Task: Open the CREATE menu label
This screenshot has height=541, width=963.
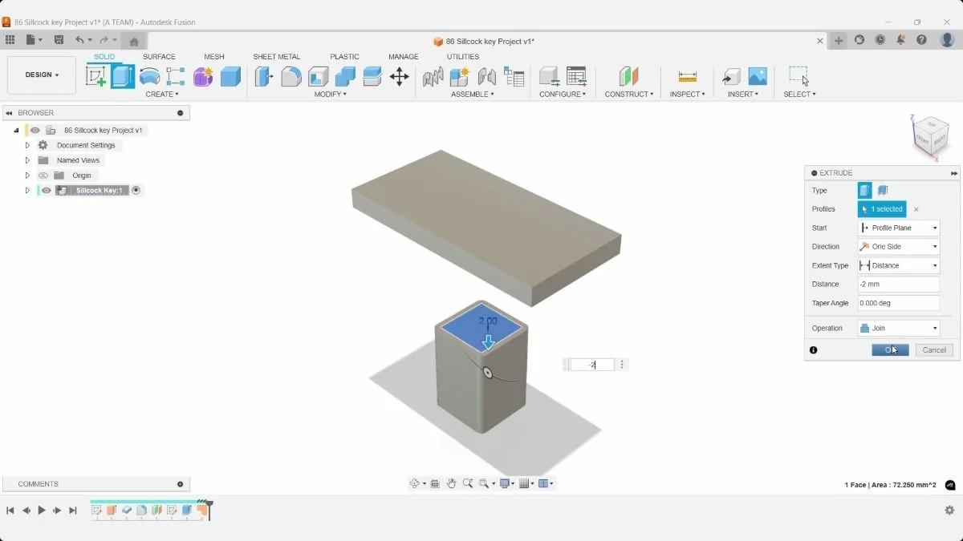Action: point(162,95)
